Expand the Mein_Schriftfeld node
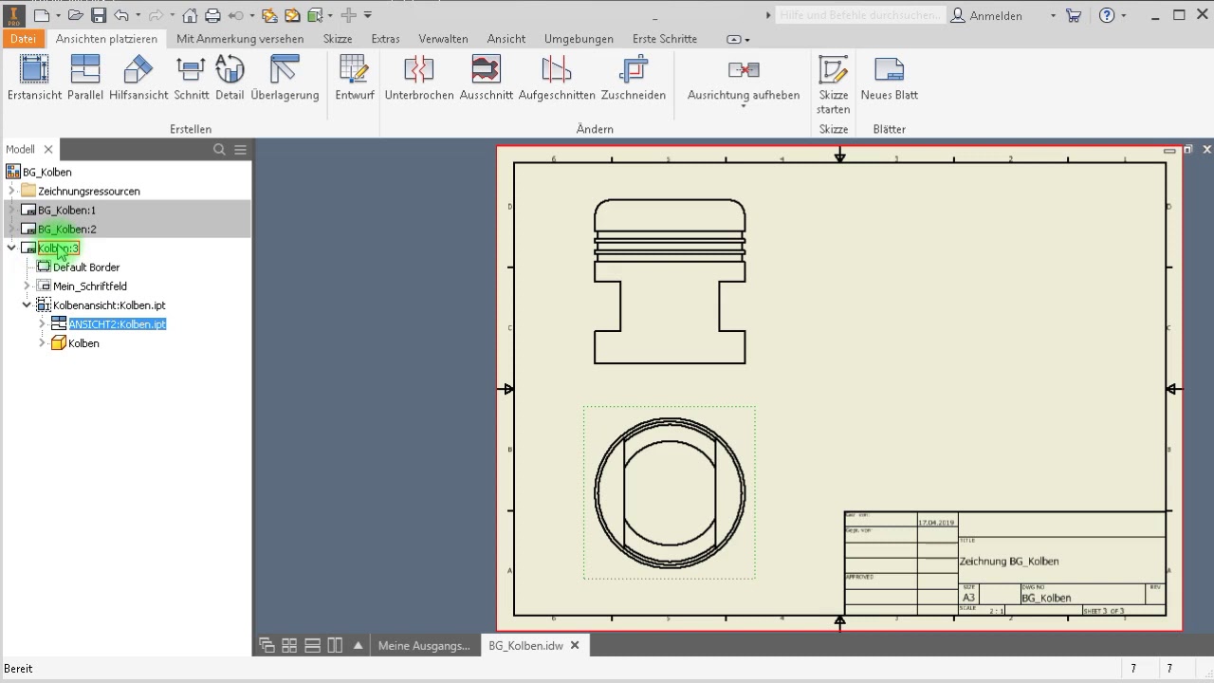Viewport: 1214px width, 683px height. click(x=27, y=286)
